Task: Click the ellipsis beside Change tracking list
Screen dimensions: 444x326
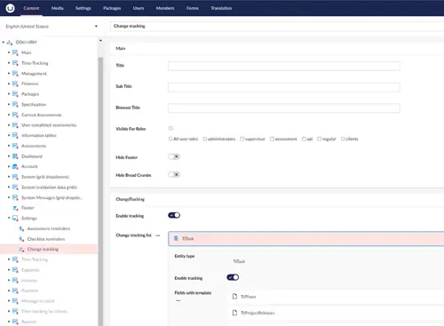Action: click(x=158, y=235)
